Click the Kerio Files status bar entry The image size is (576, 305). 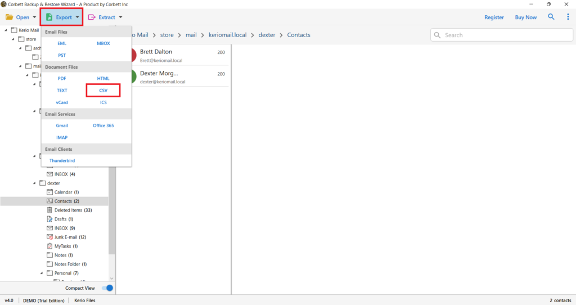(85, 300)
